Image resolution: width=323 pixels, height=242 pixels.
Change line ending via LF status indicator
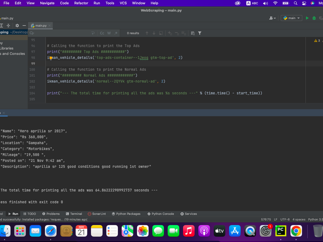coord(275,219)
